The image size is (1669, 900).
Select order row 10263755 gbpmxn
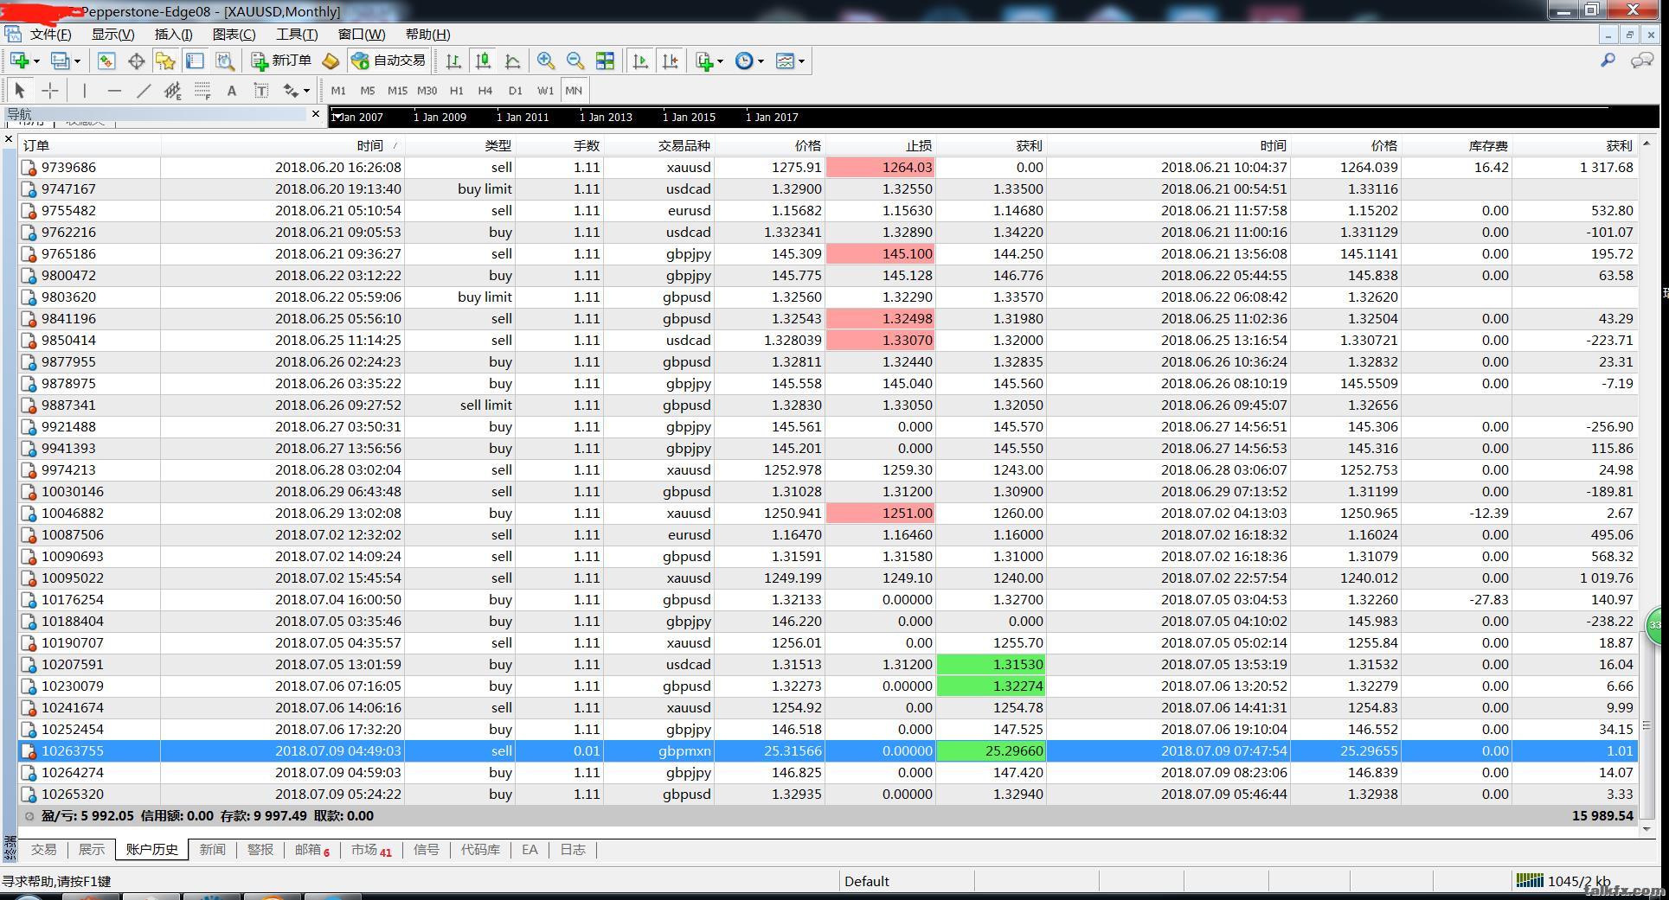tap(828, 750)
